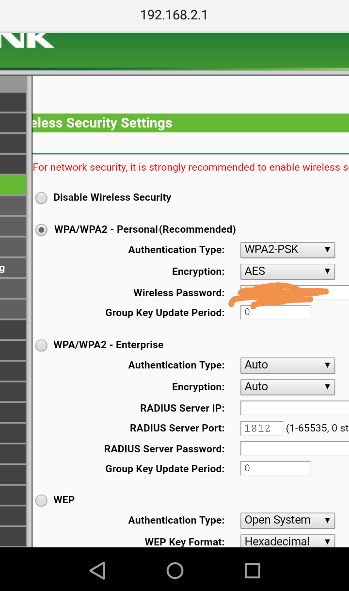The height and width of the screenshot is (591, 349).
Task: Select WPA/WPA2 - Personal radio option
Action: click(42, 230)
